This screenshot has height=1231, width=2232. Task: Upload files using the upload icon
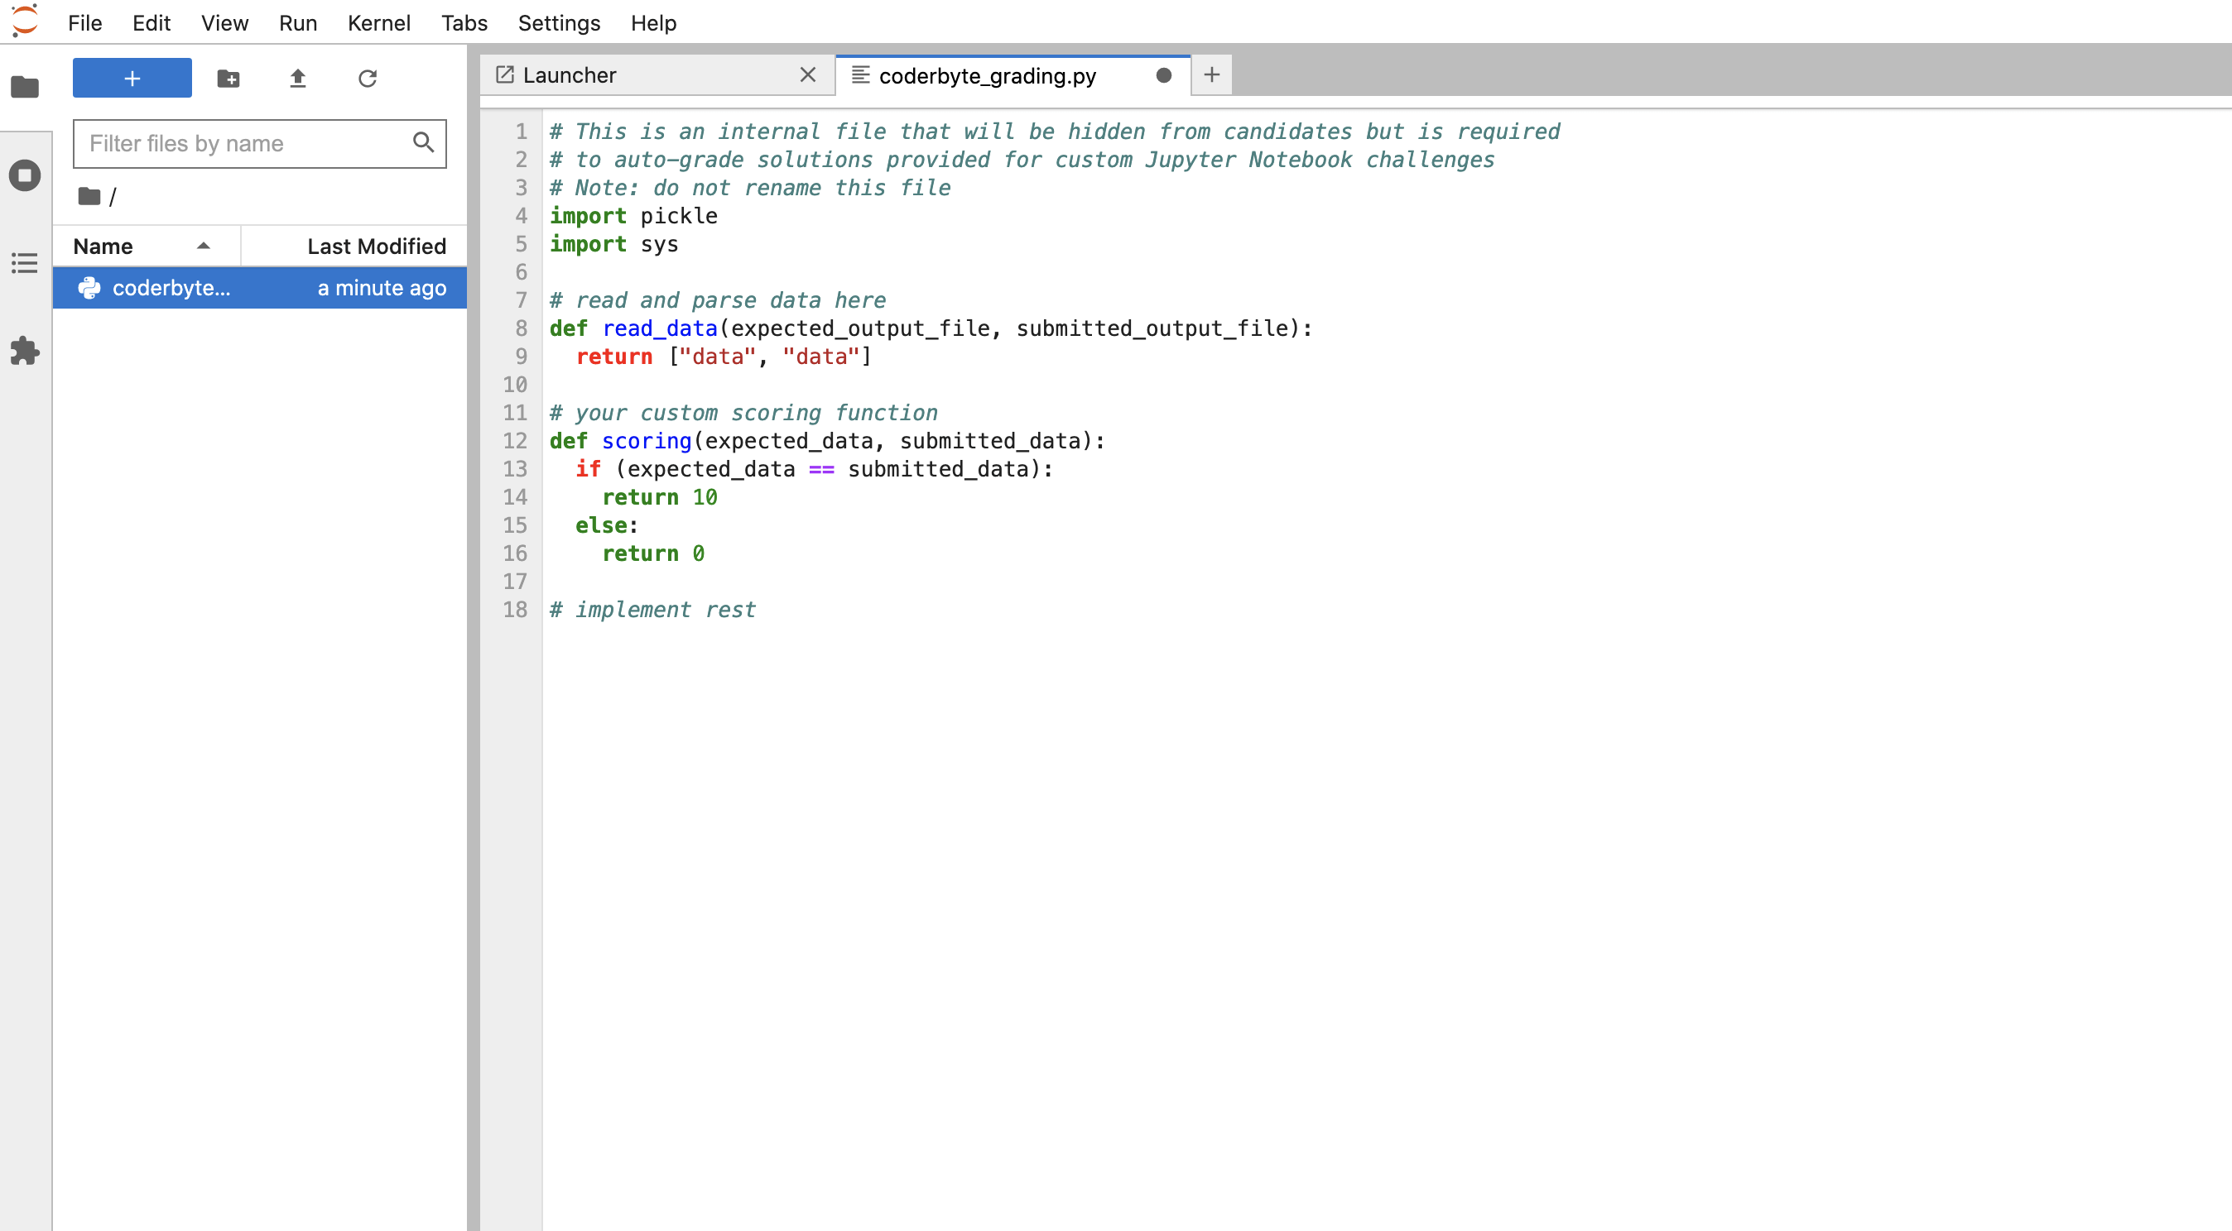297,78
